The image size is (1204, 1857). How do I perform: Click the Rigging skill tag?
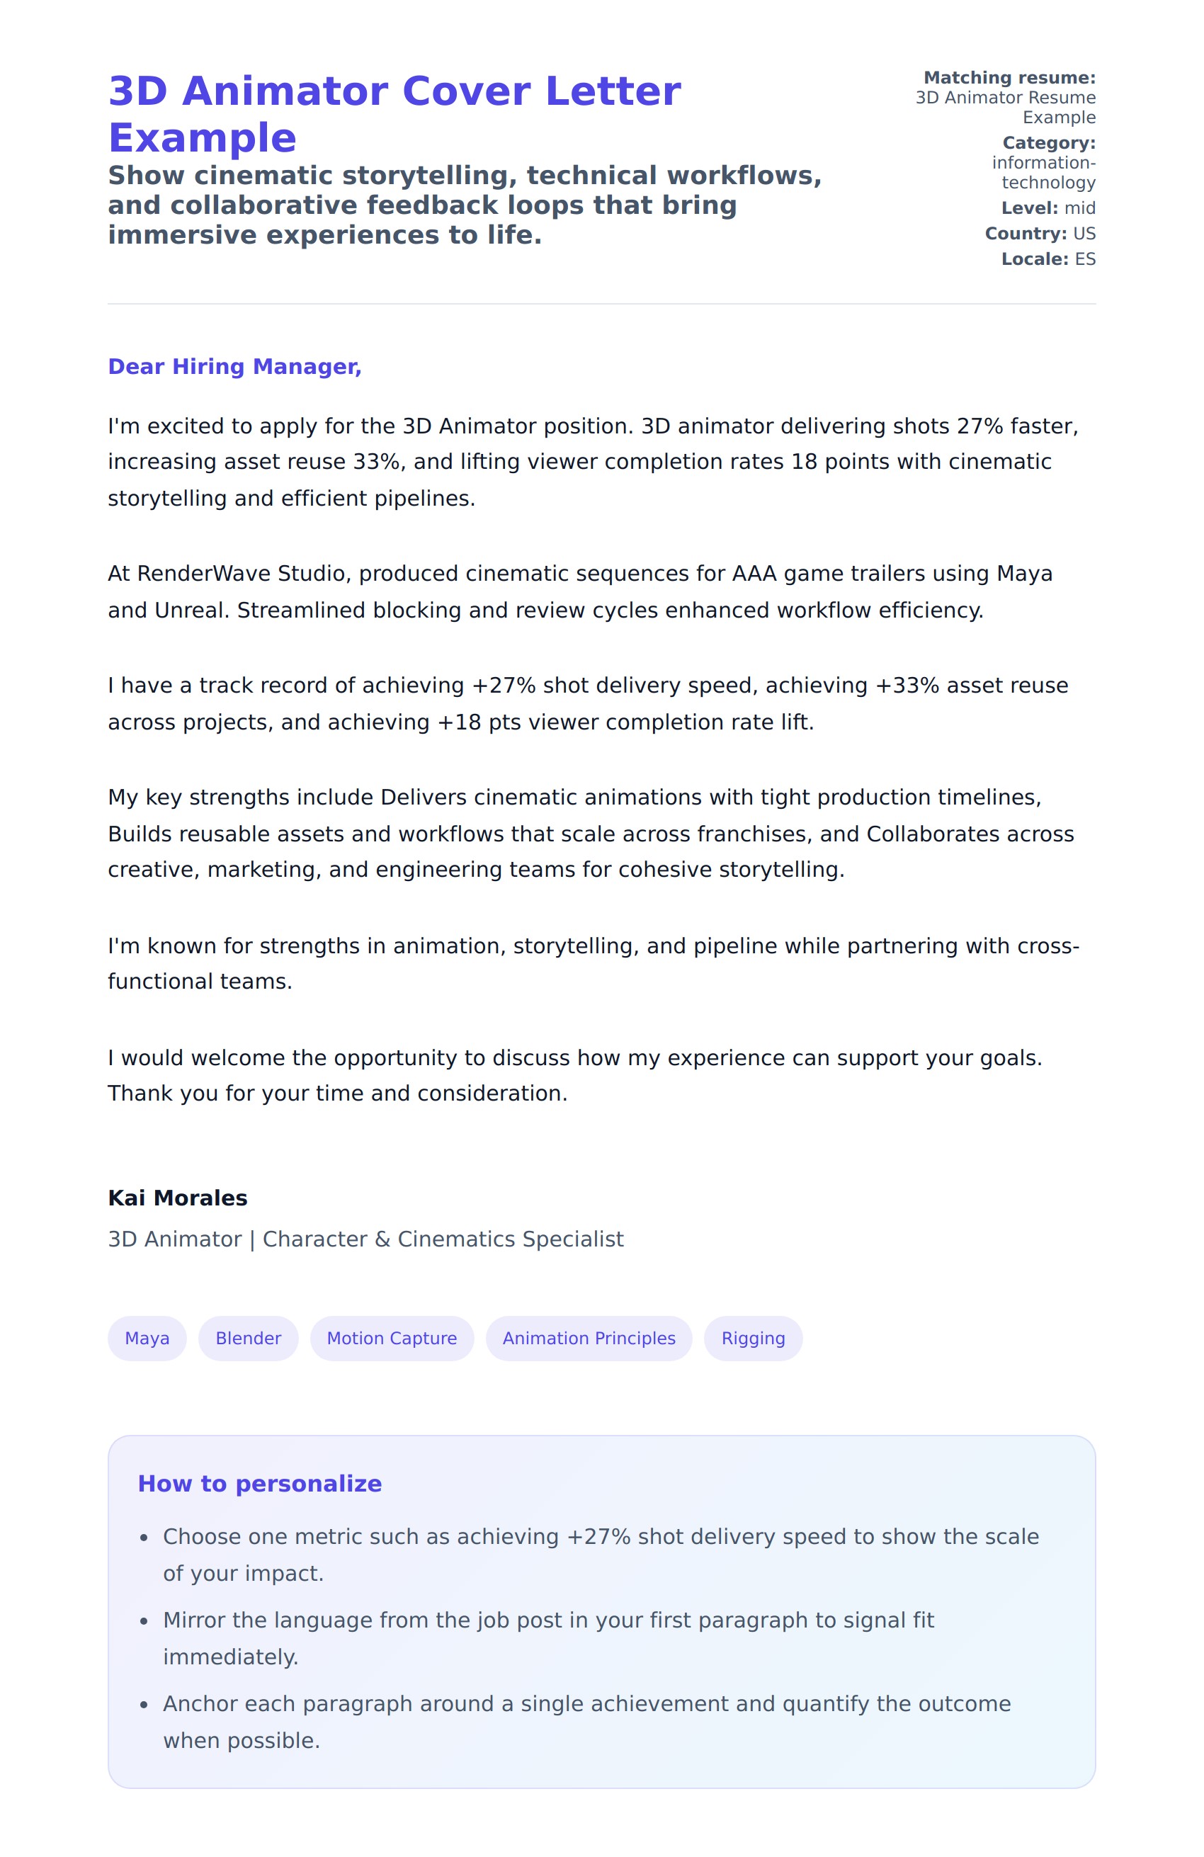[752, 1338]
